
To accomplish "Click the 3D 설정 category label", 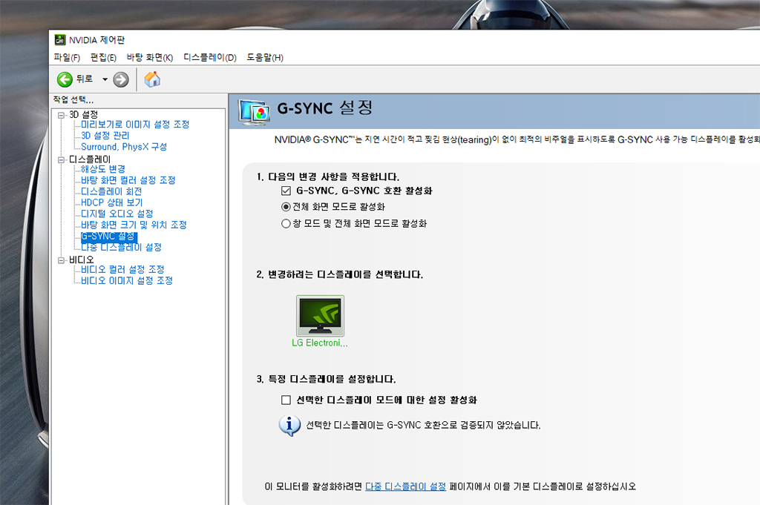I will click(83, 115).
